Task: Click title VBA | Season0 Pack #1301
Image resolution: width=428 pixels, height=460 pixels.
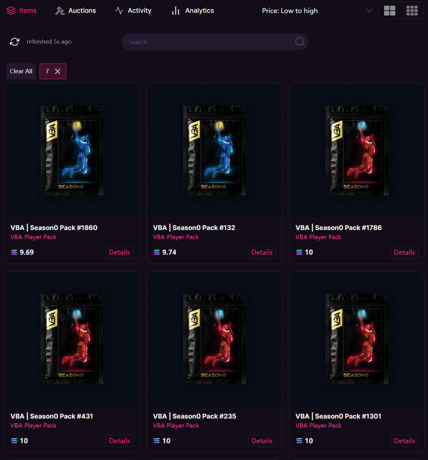Action: (338, 416)
